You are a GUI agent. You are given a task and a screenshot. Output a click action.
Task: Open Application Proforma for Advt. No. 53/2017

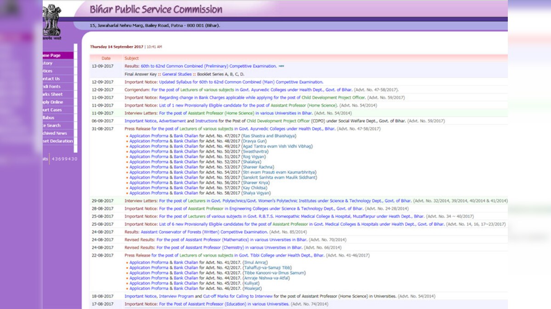click(x=149, y=167)
